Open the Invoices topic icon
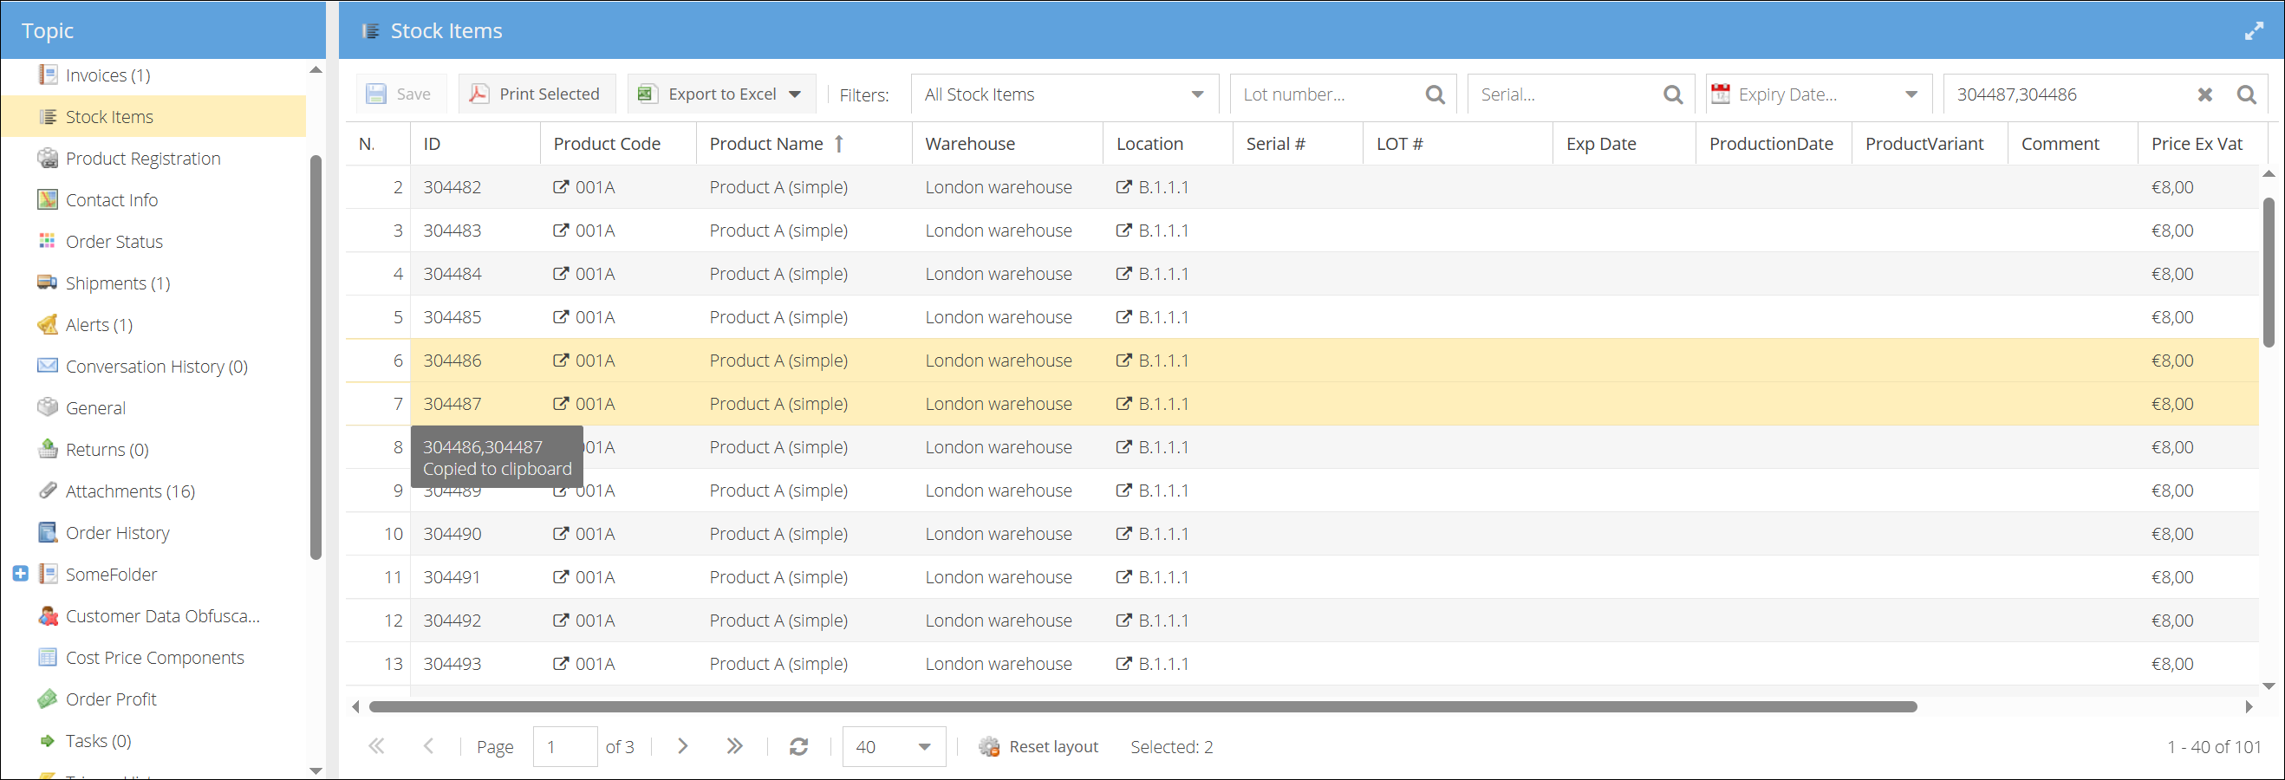2285x780 pixels. 47,75
